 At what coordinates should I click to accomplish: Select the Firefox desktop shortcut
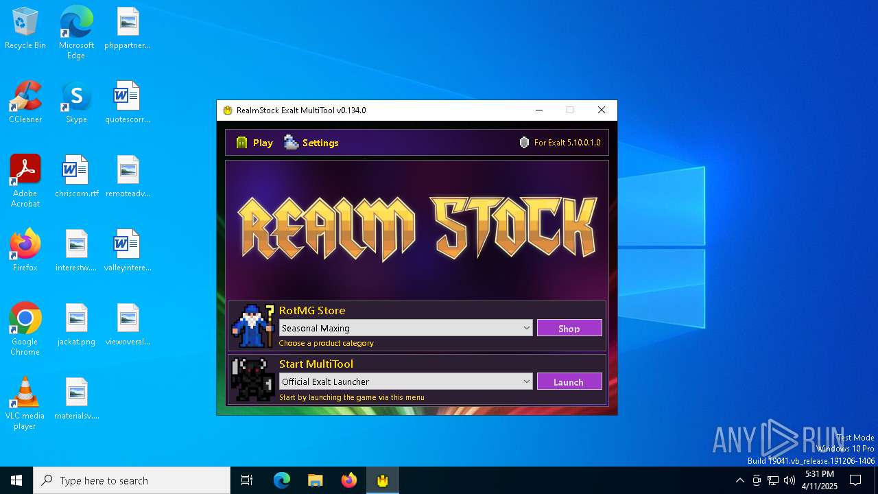coord(25,251)
